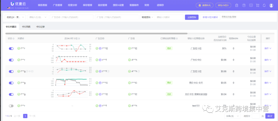Click the 确定 page jump button
The image size is (278, 121).
coord(270,116)
